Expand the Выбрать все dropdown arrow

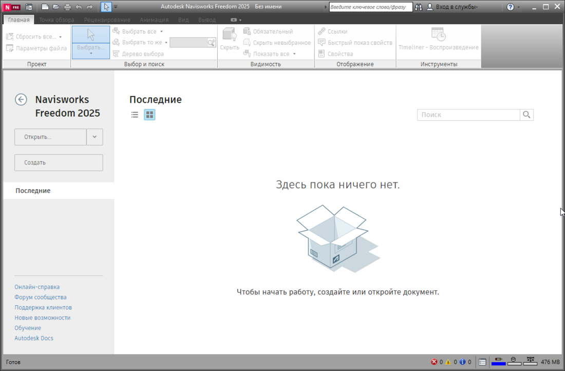point(161,32)
